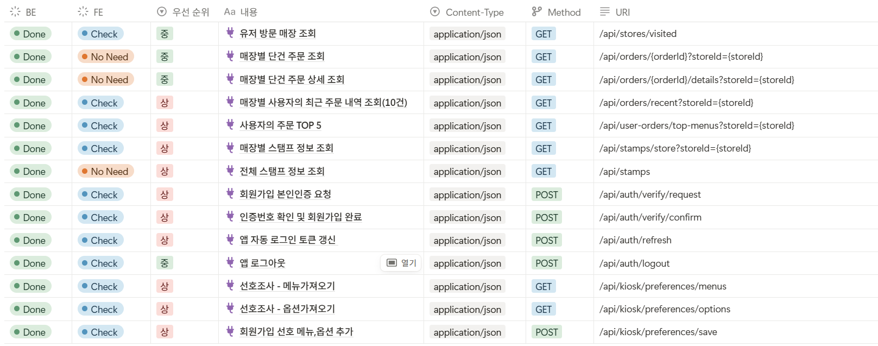Click priority 중 tag for 앱 로그아웃

click(165, 263)
